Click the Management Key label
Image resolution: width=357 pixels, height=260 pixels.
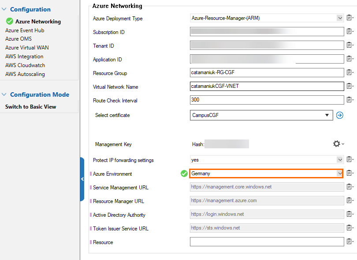tap(113, 144)
